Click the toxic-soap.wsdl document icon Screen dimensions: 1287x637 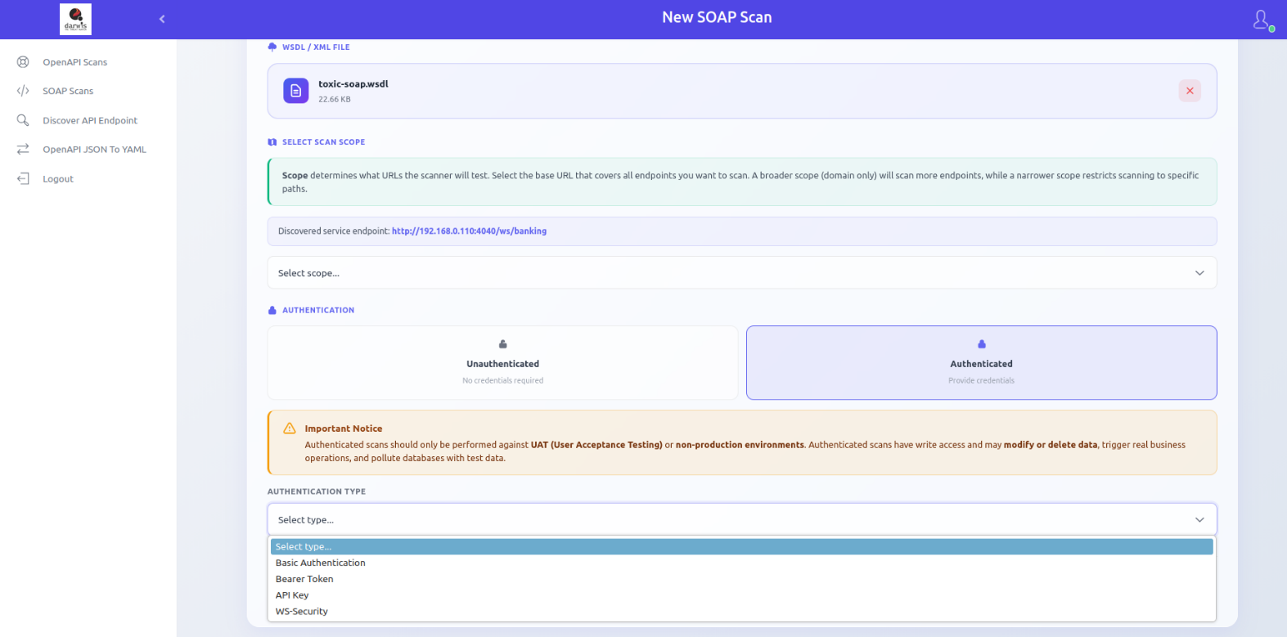(295, 91)
